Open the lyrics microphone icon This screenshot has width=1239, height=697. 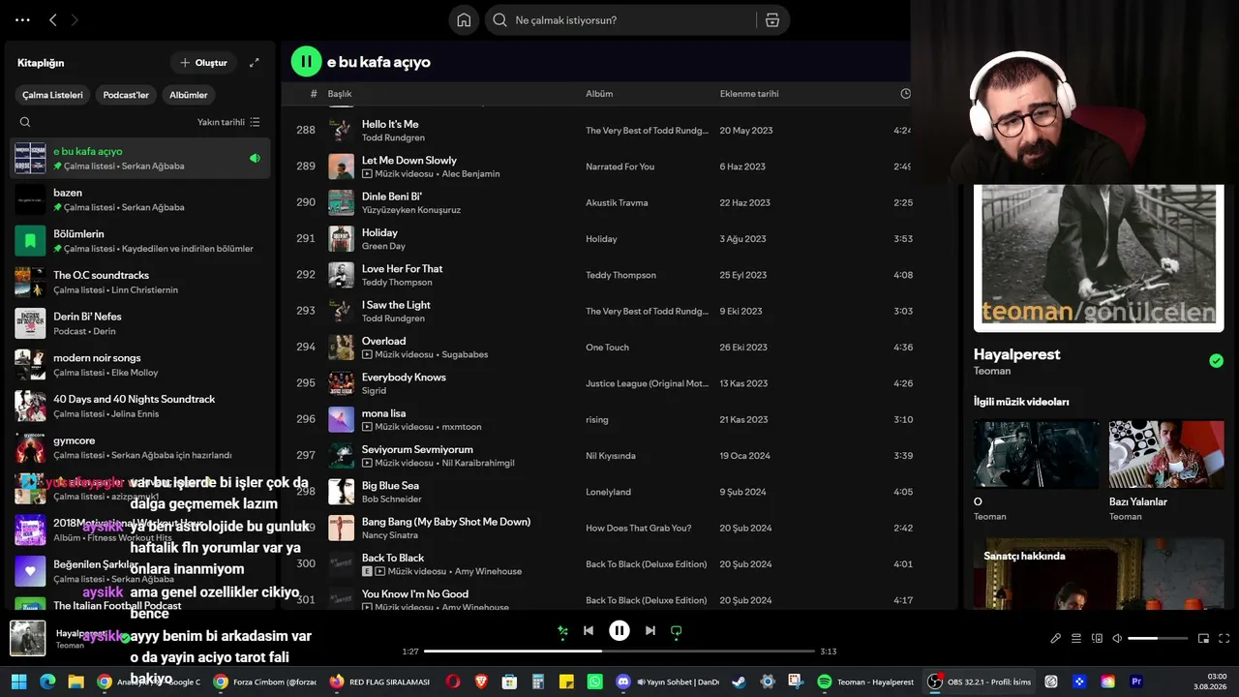click(1056, 639)
